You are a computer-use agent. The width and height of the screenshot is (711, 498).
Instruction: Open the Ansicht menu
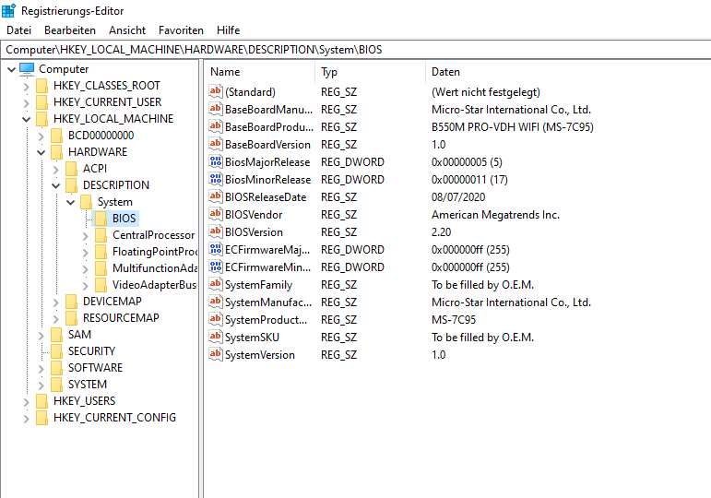(x=127, y=30)
